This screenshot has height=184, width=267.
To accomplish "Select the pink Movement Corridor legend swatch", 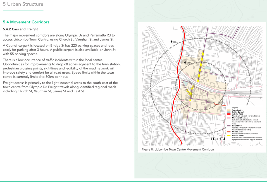I will tap(229, 118).
